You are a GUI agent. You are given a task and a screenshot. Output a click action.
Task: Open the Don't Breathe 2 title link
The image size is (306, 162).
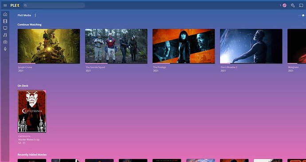[228, 67]
